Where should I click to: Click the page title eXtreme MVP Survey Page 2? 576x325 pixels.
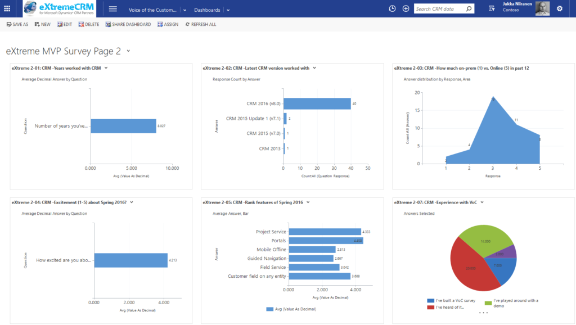(63, 51)
